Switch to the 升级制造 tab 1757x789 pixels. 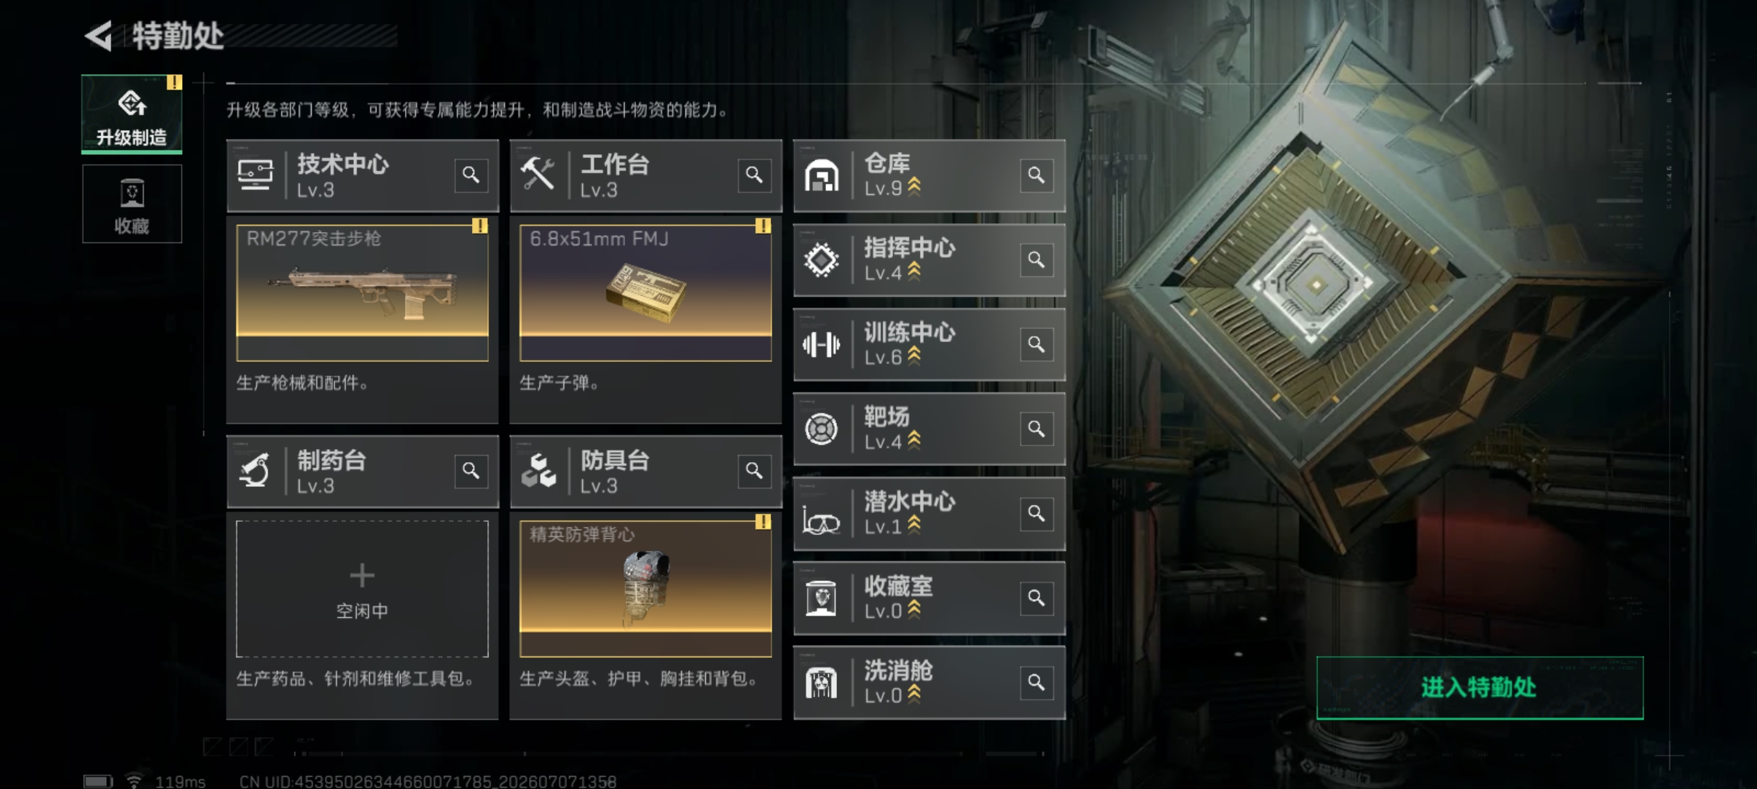point(132,114)
